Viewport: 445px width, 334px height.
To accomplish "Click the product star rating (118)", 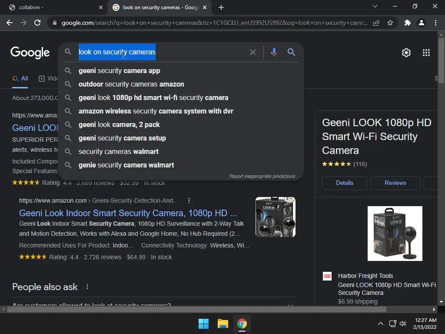I will 345,164.
